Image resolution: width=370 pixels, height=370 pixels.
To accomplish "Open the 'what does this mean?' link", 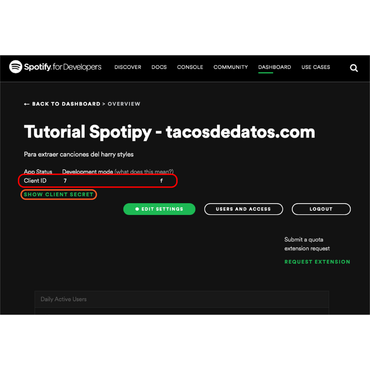I will (144, 172).
